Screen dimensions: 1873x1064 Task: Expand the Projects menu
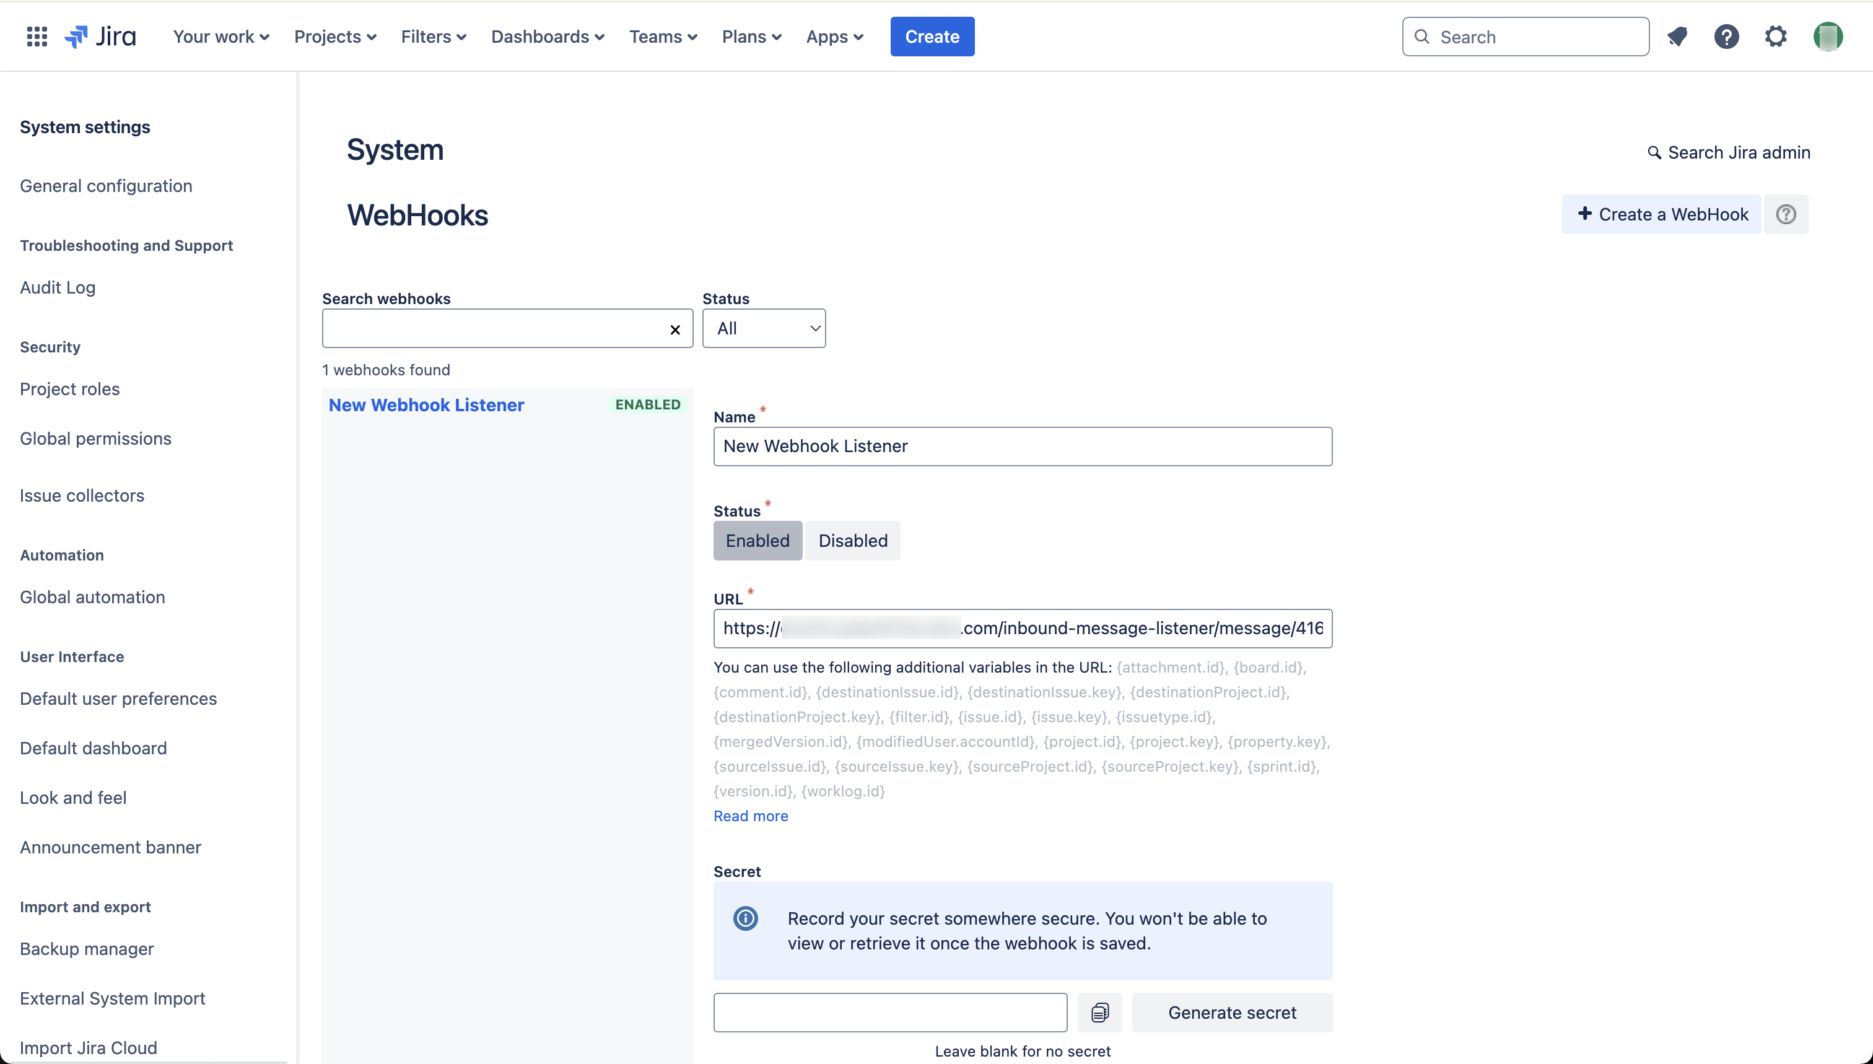pyautogui.click(x=336, y=37)
